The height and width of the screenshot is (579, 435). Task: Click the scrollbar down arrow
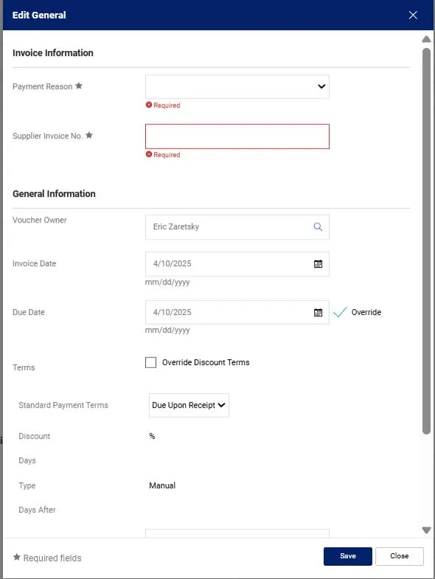426,530
